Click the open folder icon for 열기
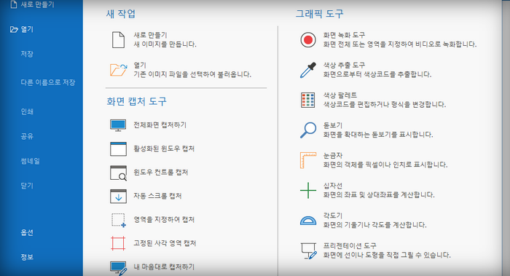510x276 pixels. [118, 70]
